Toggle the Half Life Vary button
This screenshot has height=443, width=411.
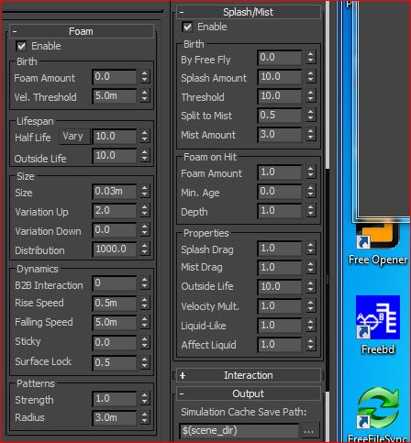click(73, 137)
